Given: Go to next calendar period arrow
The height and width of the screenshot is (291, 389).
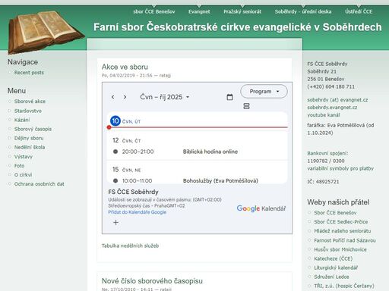Looking at the screenshot, I should [125, 97].
